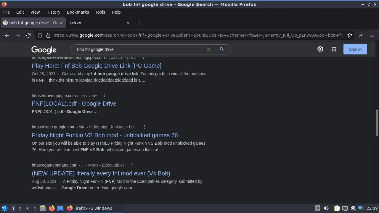Open FNF(LOCAL).pdf - Google Drive result

pos(74,104)
